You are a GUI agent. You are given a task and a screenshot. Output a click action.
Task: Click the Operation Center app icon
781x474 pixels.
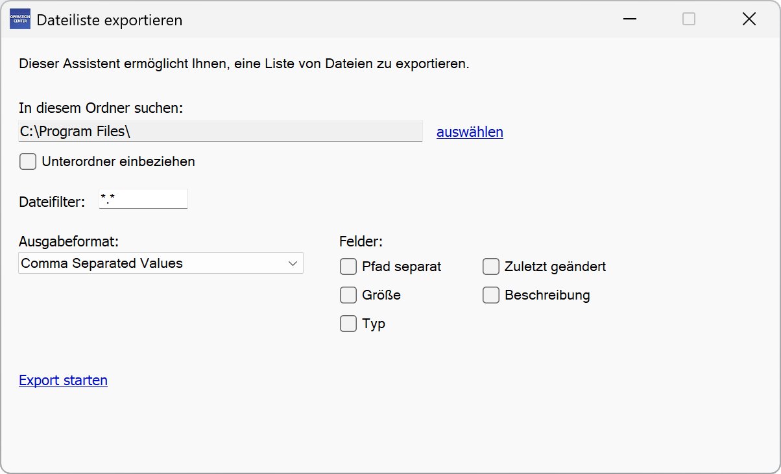[20, 19]
